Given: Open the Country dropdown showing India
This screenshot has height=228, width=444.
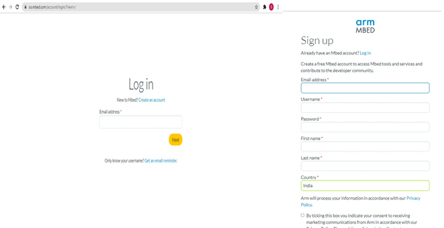Looking at the screenshot, I should click(x=365, y=186).
